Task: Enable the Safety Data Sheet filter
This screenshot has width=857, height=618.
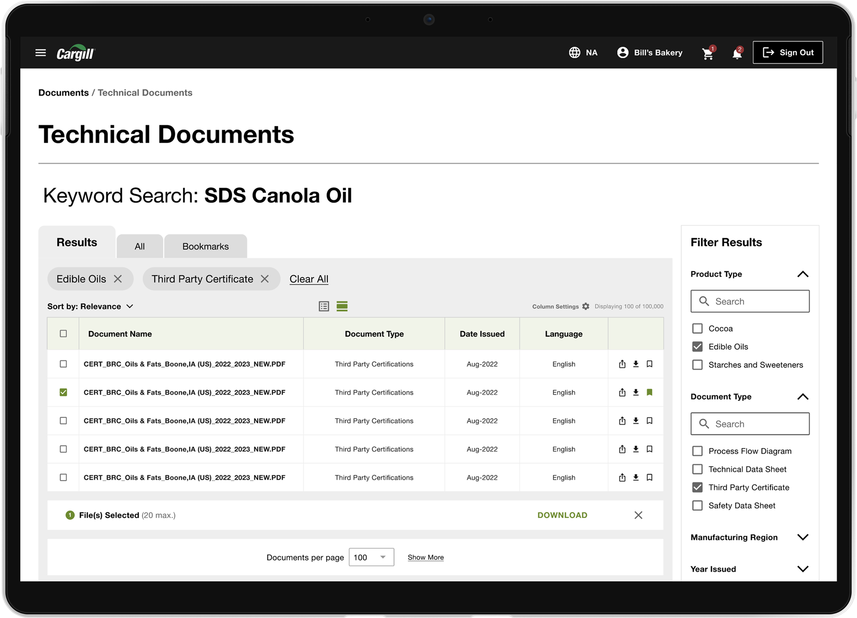Action: [x=697, y=505]
